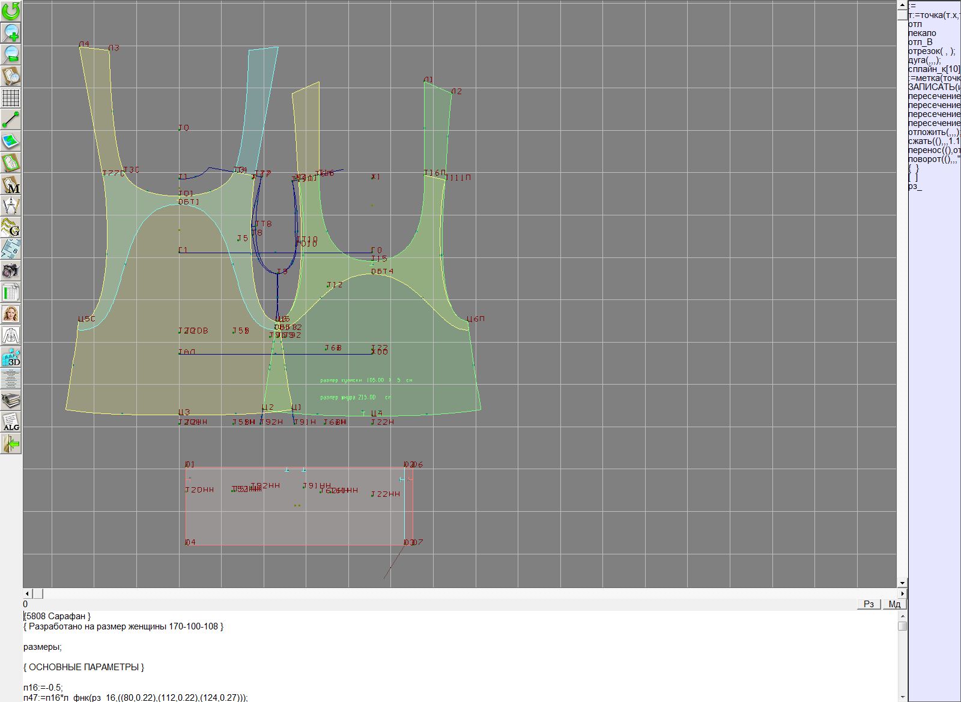Open the green spreadsheet table icon
Viewport: 961px width, 702px height.
(11, 293)
